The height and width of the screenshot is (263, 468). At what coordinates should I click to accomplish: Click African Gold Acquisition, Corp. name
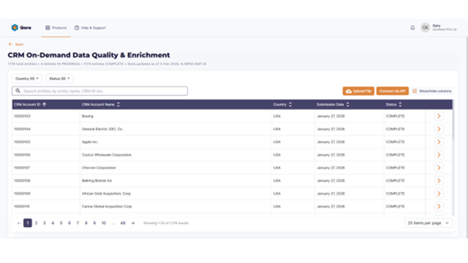[106, 194]
